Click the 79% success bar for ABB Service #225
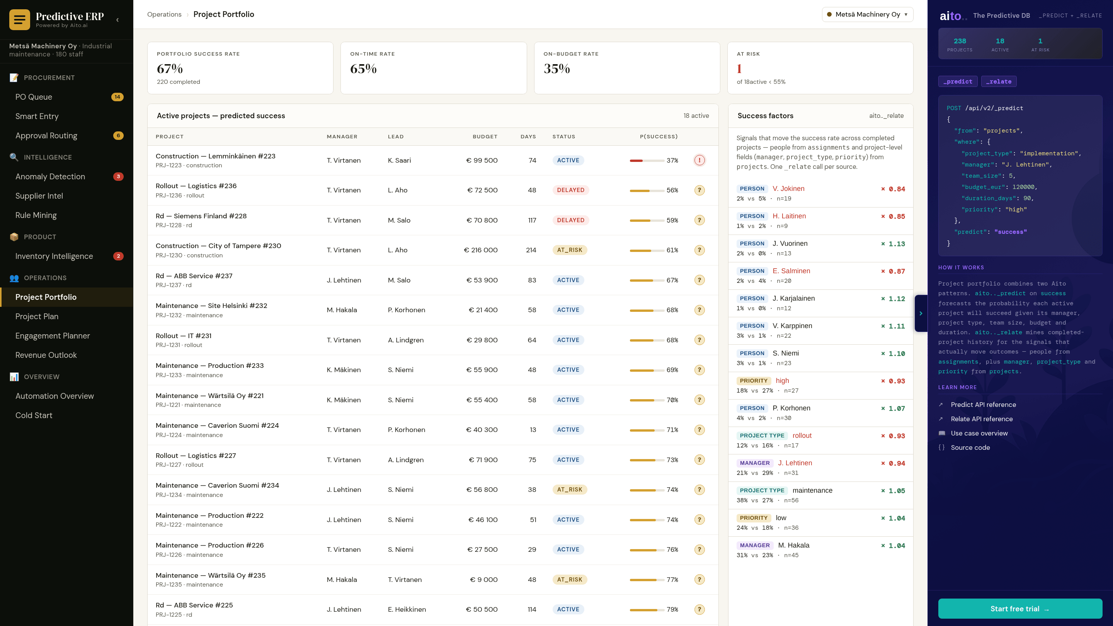Screen dimensions: 1113x626 tap(647, 610)
